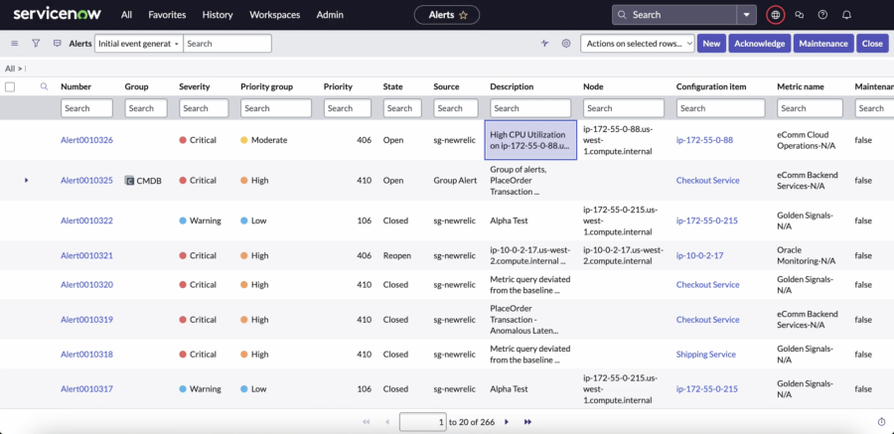Viewport: 894px width, 434px height.
Task: Open the help question-mark icon
Action: 822,15
